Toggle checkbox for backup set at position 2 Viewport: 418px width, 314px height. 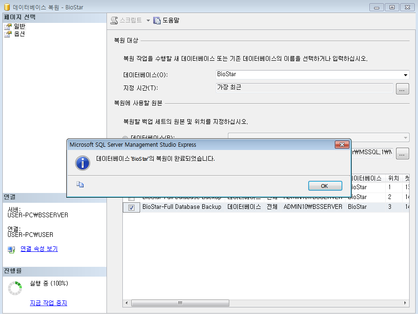coord(131,198)
